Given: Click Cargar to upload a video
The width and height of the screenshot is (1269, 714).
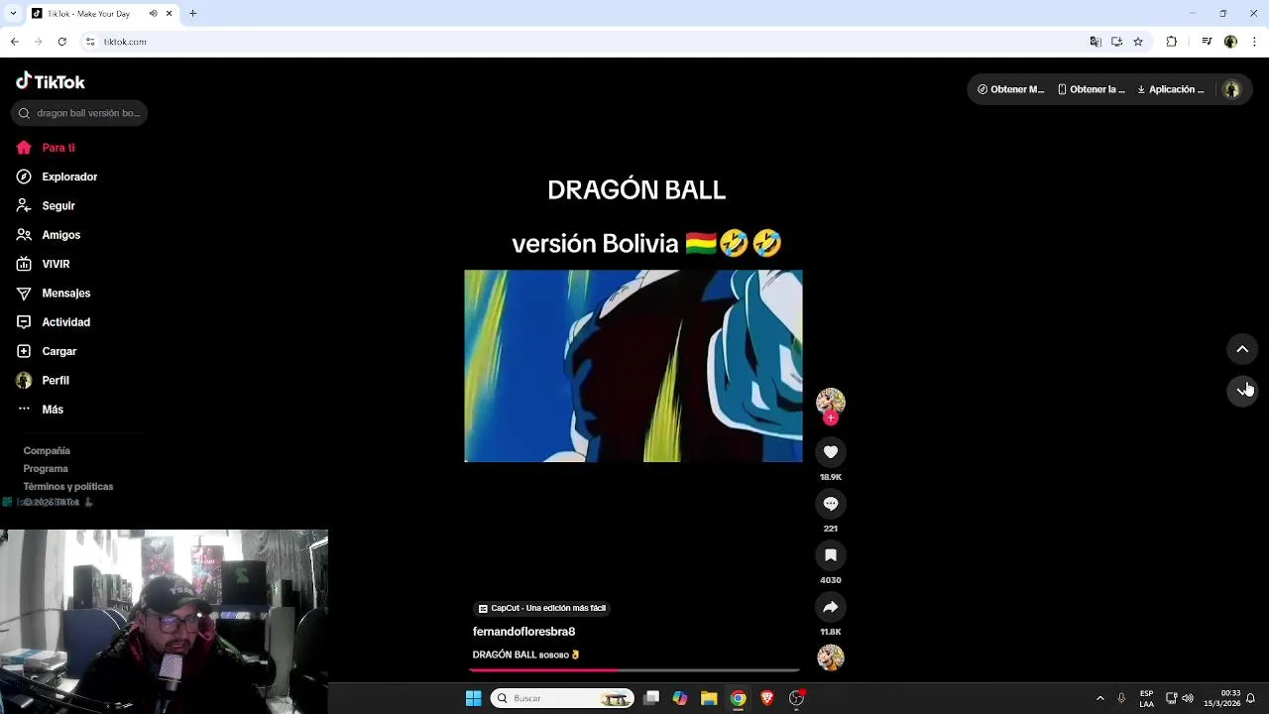Looking at the screenshot, I should click(47, 351).
